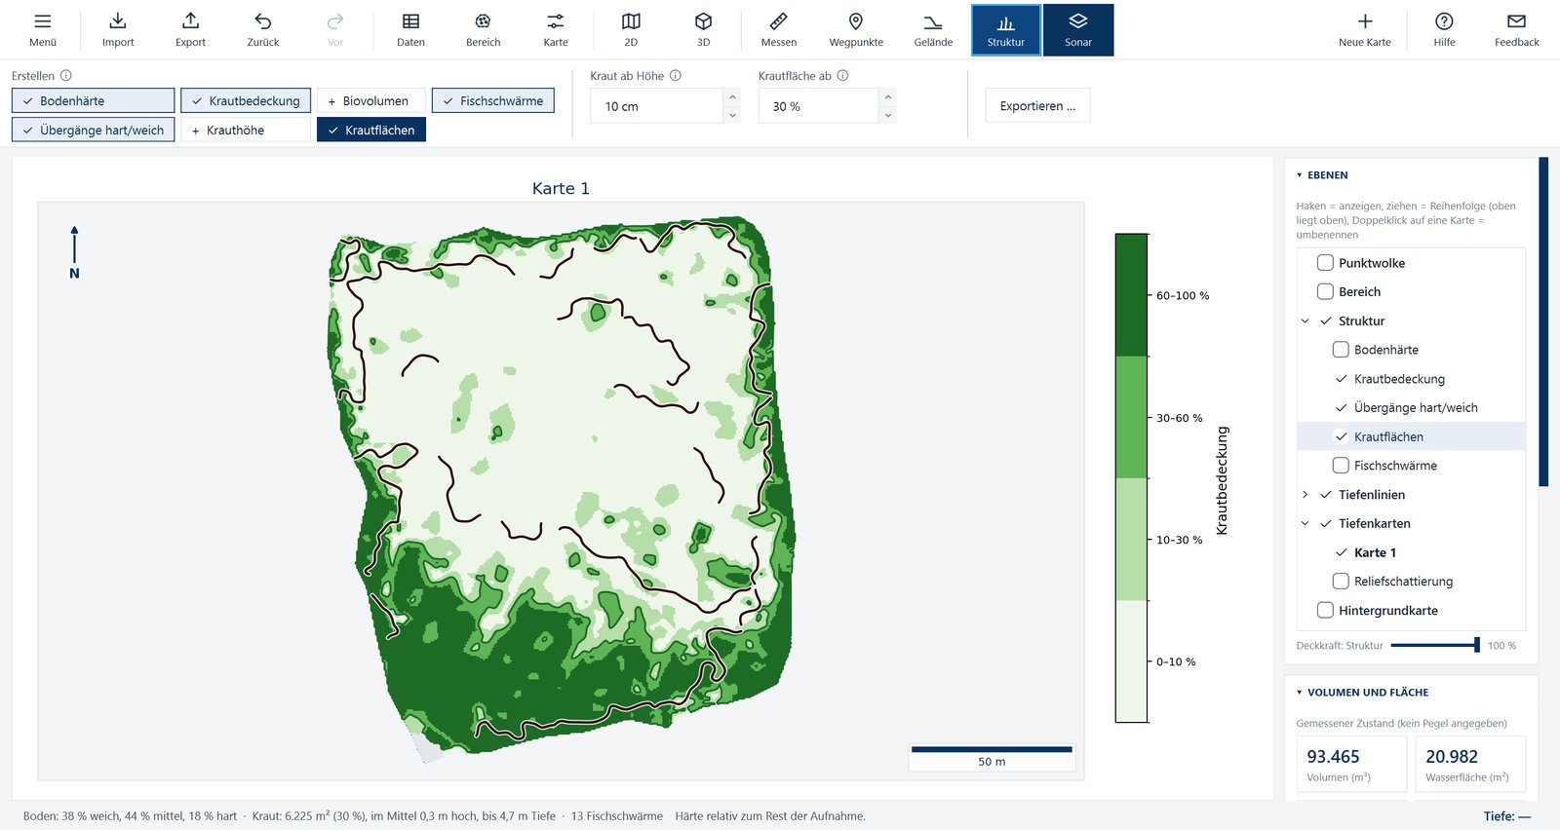Click info icon beside Krautfläche ab
The width and height of the screenshot is (1560, 830).
tap(843, 76)
